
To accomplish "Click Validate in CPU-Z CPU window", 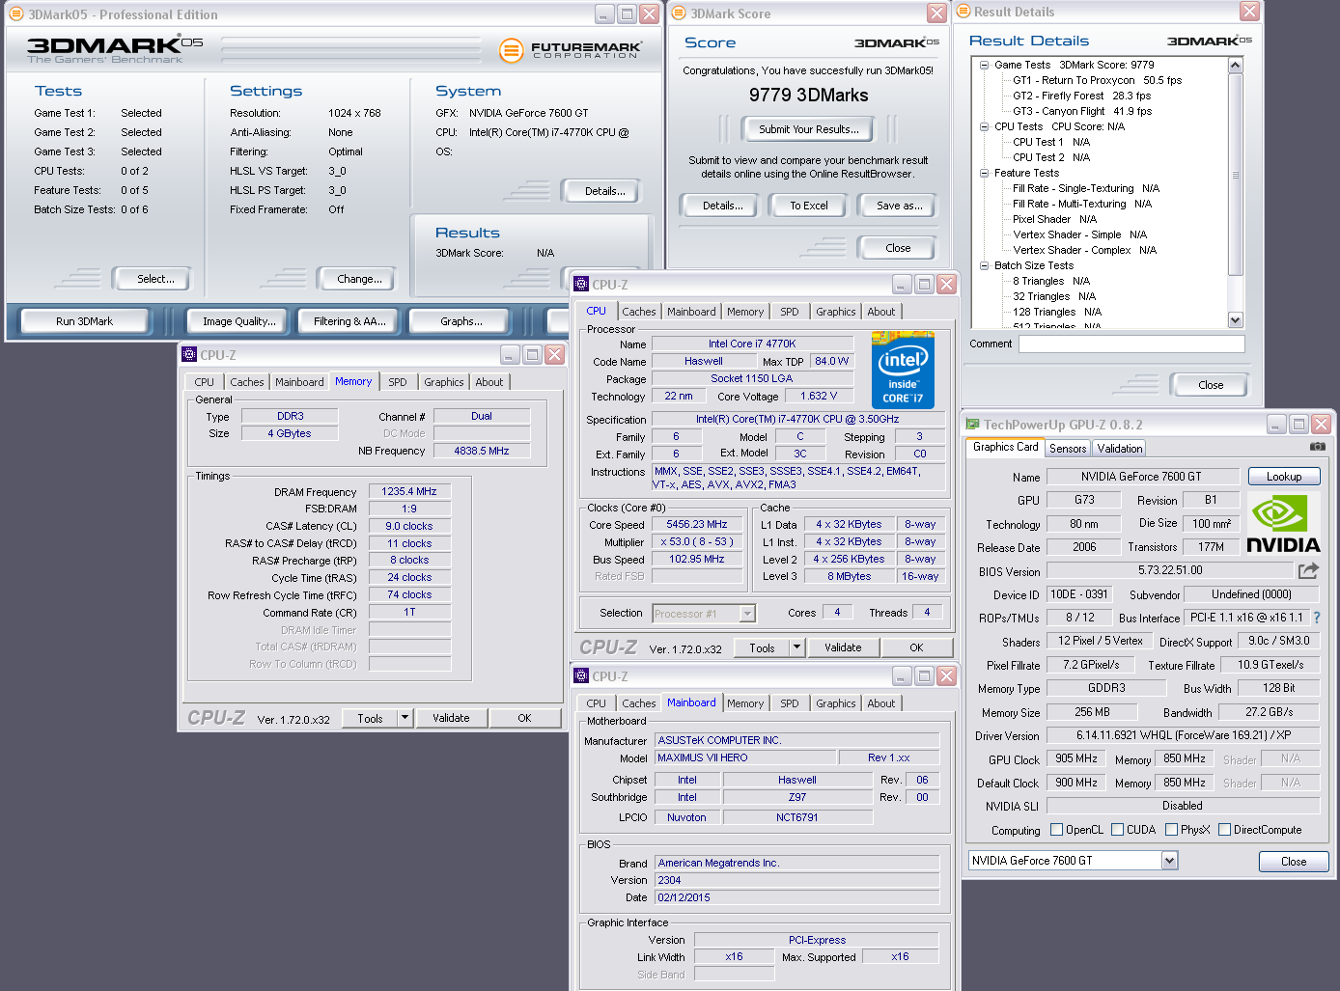I will click(x=842, y=647).
